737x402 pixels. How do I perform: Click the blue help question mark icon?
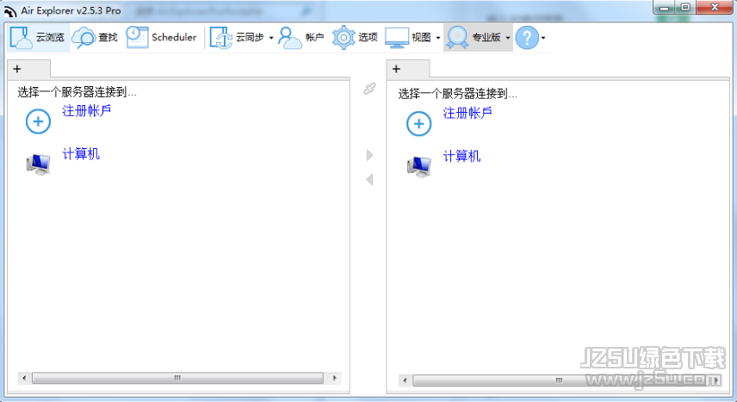[x=527, y=38]
